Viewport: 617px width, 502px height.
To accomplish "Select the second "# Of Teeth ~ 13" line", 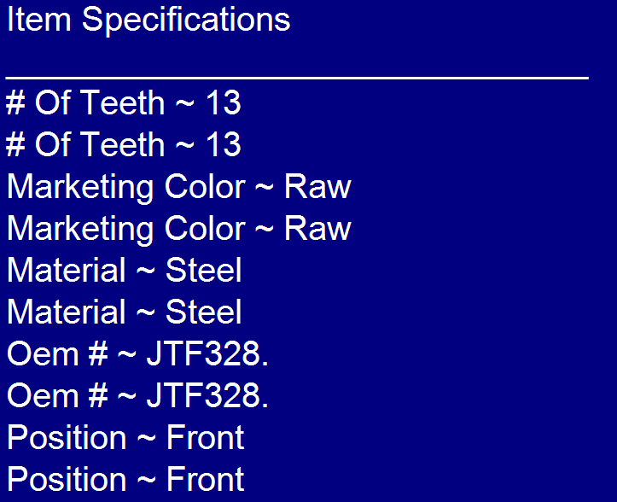I will [x=124, y=145].
